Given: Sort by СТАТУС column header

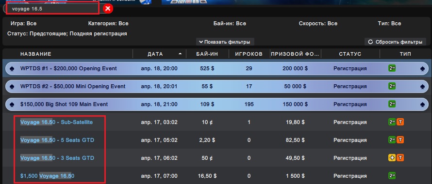Looking at the screenshot, I should (350, 54).
